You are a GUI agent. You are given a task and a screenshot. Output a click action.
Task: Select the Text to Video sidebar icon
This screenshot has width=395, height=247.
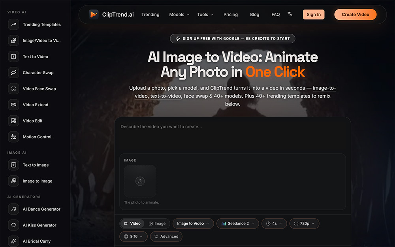(x=13, y=57)
